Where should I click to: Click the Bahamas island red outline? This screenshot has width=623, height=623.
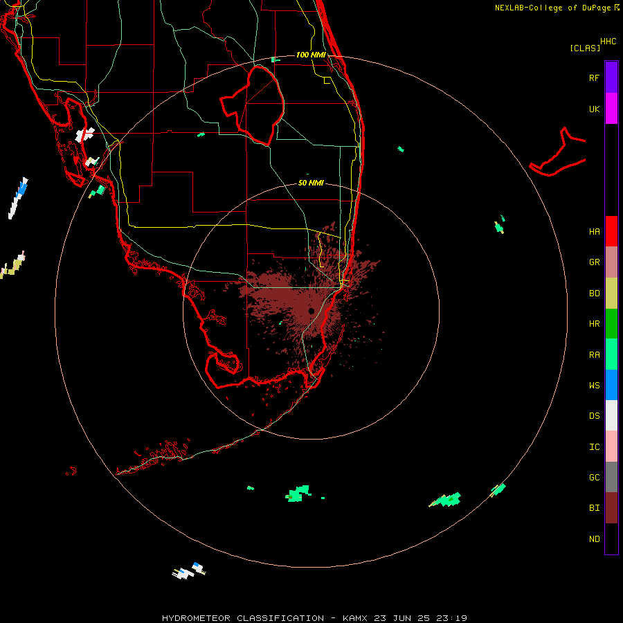(557, 152)
